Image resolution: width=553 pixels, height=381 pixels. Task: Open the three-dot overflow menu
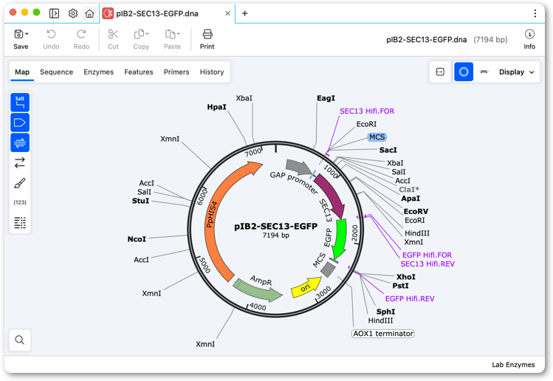point(535,13)
